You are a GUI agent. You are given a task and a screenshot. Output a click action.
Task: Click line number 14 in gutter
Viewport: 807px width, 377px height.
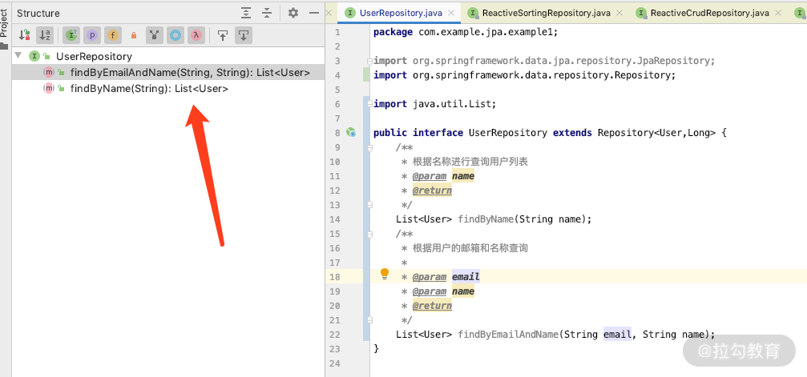(x=334, y=219)
